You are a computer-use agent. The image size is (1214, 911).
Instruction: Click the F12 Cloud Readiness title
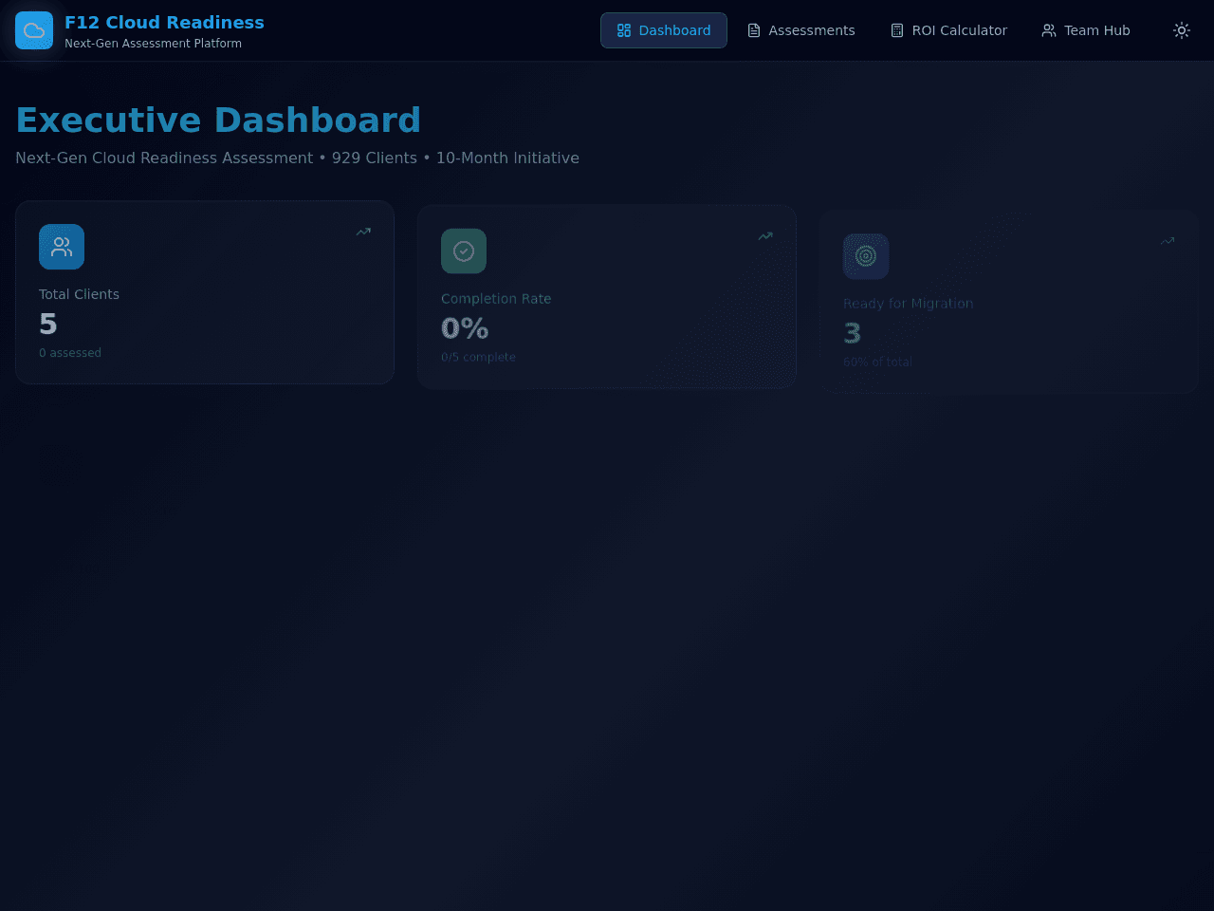click(x=164, y=22)
